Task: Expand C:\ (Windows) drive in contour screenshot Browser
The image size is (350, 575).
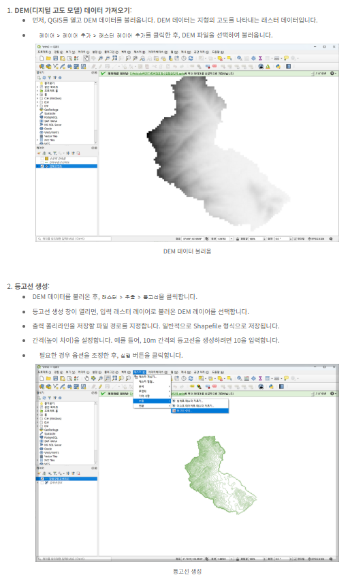Action: [37, 418]
